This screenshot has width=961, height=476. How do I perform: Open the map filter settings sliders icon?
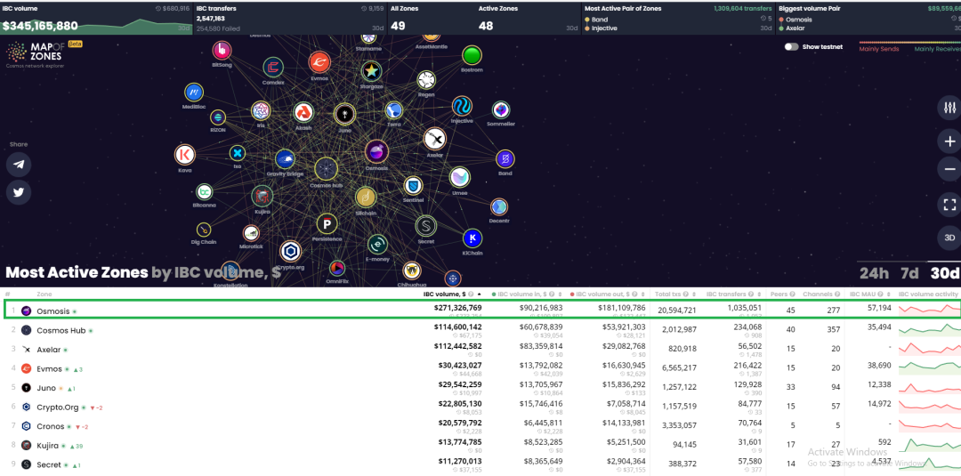950,109
